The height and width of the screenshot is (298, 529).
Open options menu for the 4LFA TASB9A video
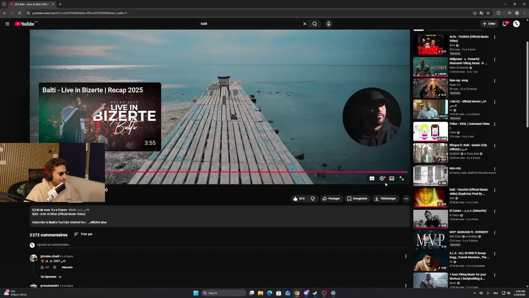(494, 37)
